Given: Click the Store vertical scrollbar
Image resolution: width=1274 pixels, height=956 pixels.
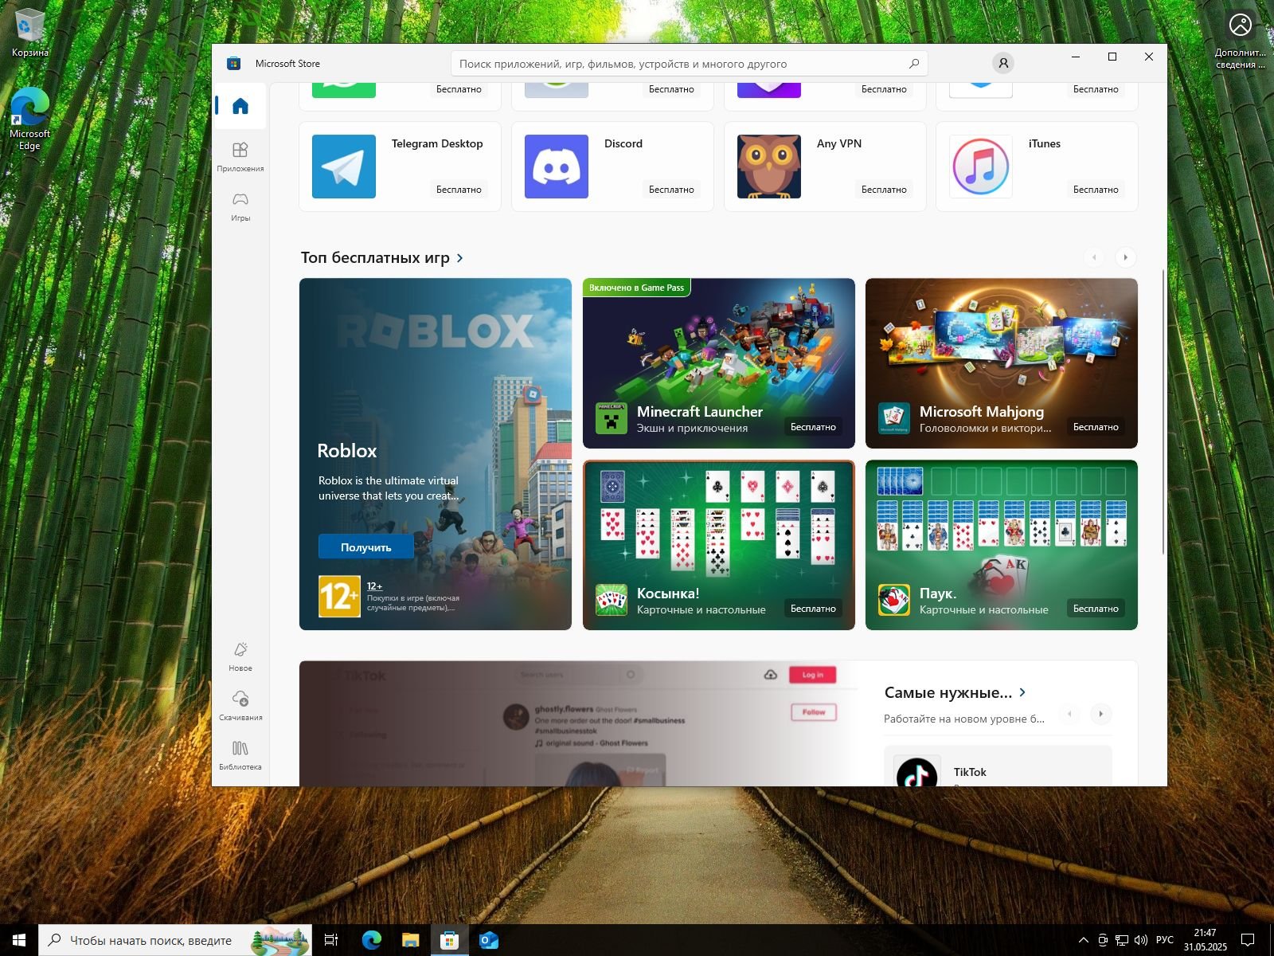Looking at the screenshot, I should (x=1163, y=411).
